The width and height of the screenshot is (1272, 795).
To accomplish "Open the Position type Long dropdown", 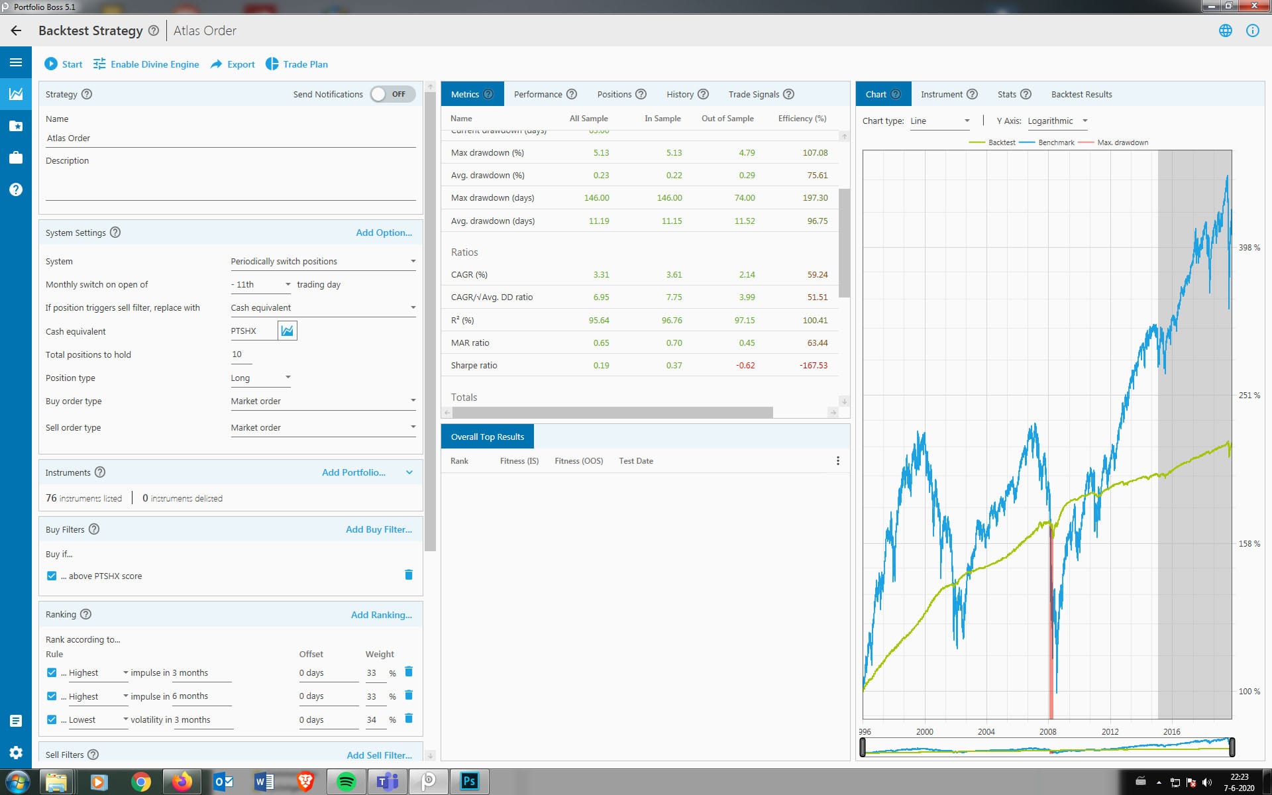I will pos(261,378).
